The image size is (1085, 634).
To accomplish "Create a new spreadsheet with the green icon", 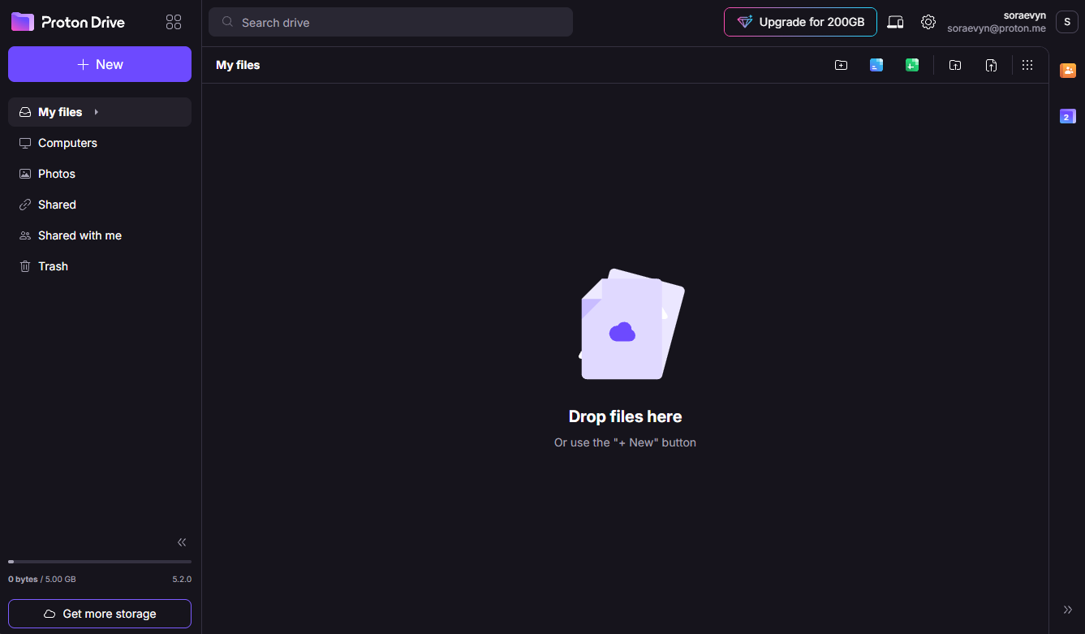I will (912, 65).
